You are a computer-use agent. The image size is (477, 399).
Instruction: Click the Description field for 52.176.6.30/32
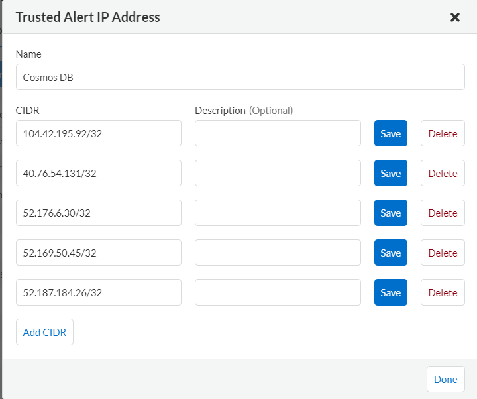click(278, 213)
